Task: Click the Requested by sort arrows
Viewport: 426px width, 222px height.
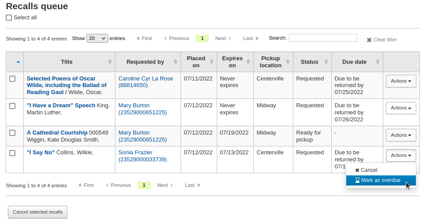Action: (175, 62)
